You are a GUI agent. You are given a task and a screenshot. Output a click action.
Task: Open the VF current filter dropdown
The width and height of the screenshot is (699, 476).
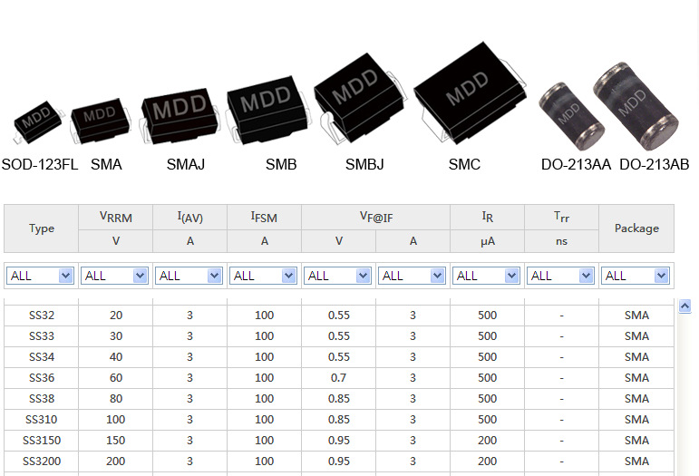click(x=413, y=276)
